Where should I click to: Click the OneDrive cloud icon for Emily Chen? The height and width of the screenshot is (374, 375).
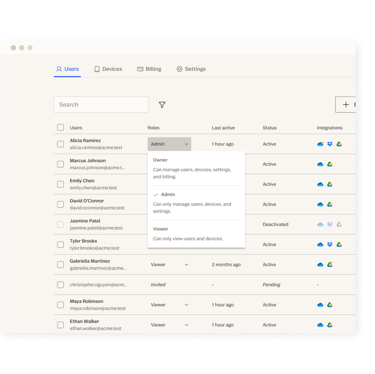click(x=320, y=184)
